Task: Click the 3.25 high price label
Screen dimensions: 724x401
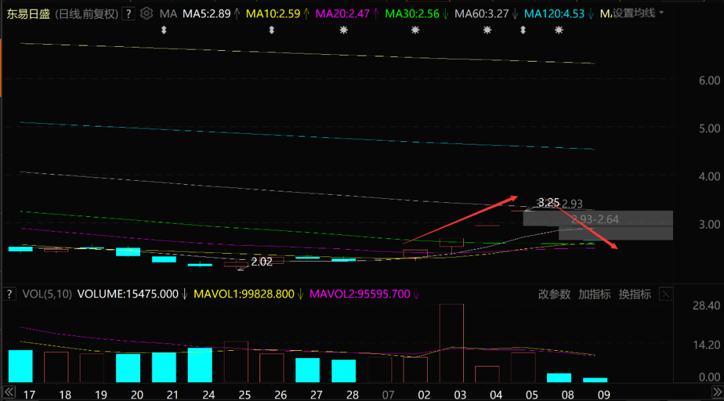Action: coord(548,202)
